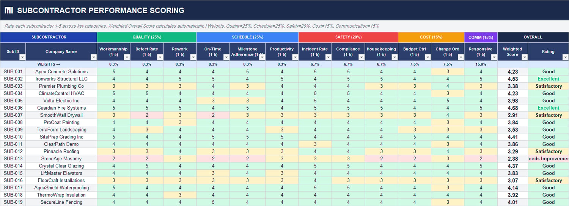Select the FloorCraft Installations cell
This screenshot has height=206, width=569.
coord(61,180)
